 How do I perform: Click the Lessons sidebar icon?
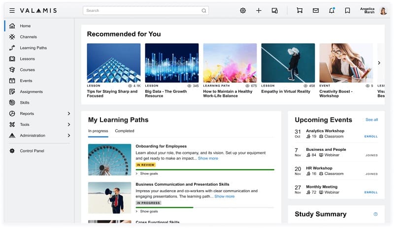(x=12, y=58)
